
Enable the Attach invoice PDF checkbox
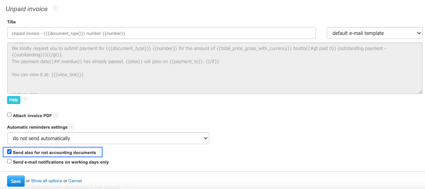click(x=10, y=115)
